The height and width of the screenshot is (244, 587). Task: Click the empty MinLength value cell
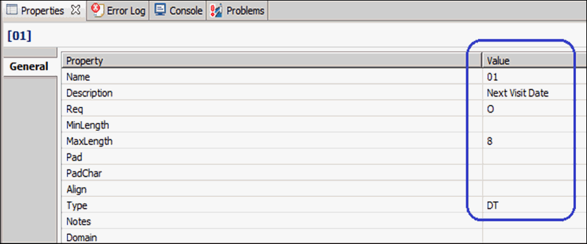[x=534, y=125]
